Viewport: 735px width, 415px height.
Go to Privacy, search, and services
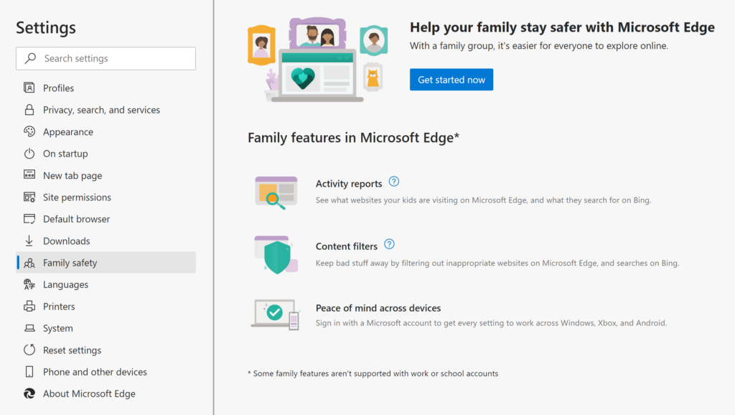106,110
